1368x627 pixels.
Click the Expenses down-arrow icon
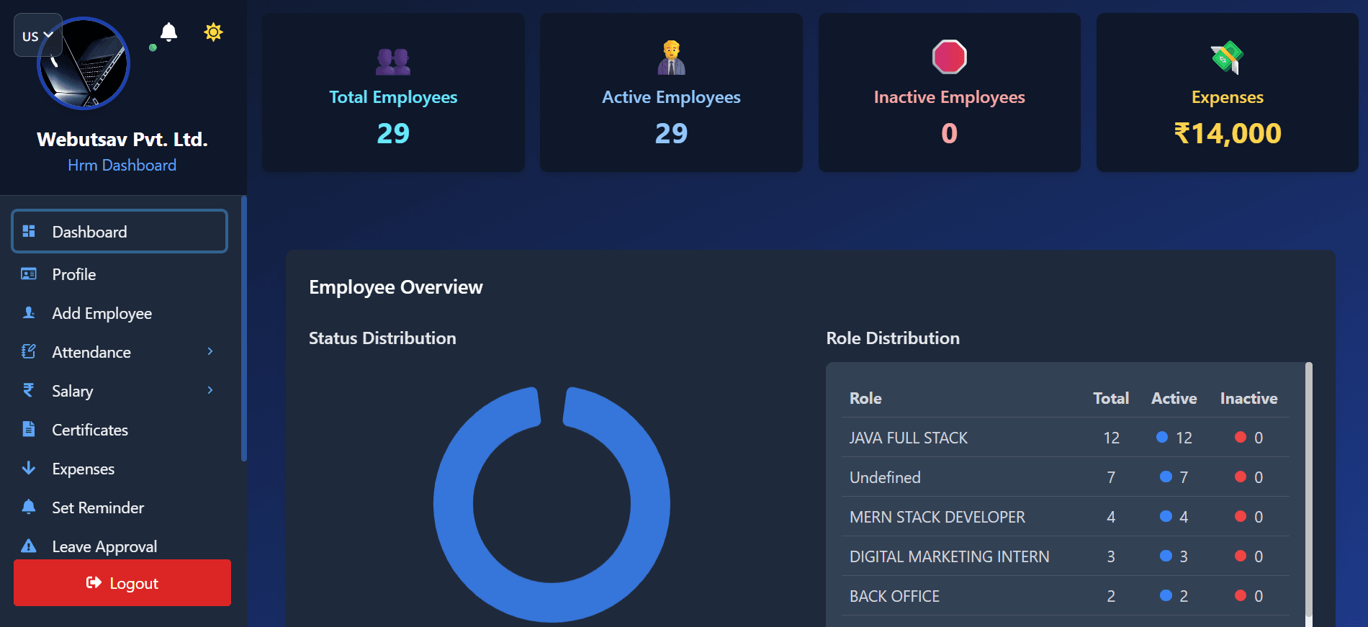29,469
